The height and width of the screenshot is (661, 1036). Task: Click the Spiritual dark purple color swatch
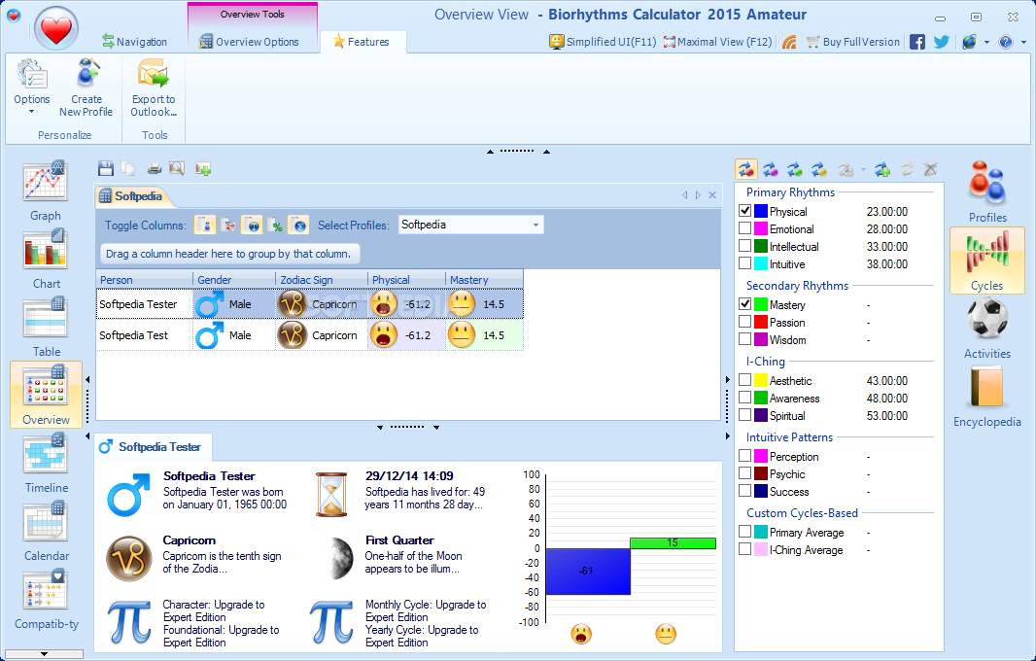click(761, 415)
